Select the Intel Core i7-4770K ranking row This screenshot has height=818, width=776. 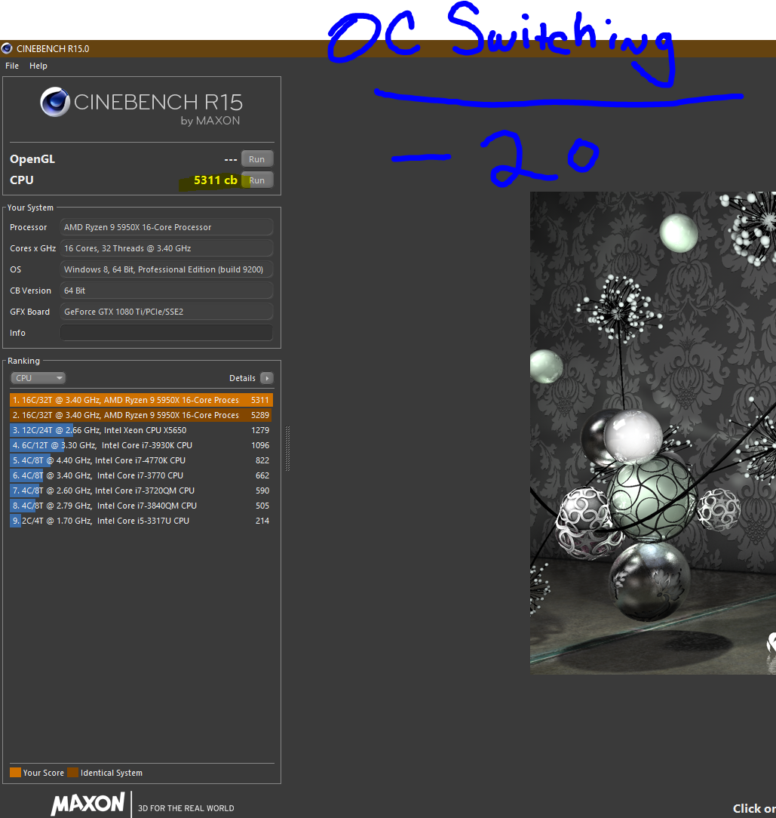tap(141, 460)
